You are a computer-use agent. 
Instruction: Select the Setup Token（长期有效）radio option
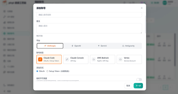[47, 71]
